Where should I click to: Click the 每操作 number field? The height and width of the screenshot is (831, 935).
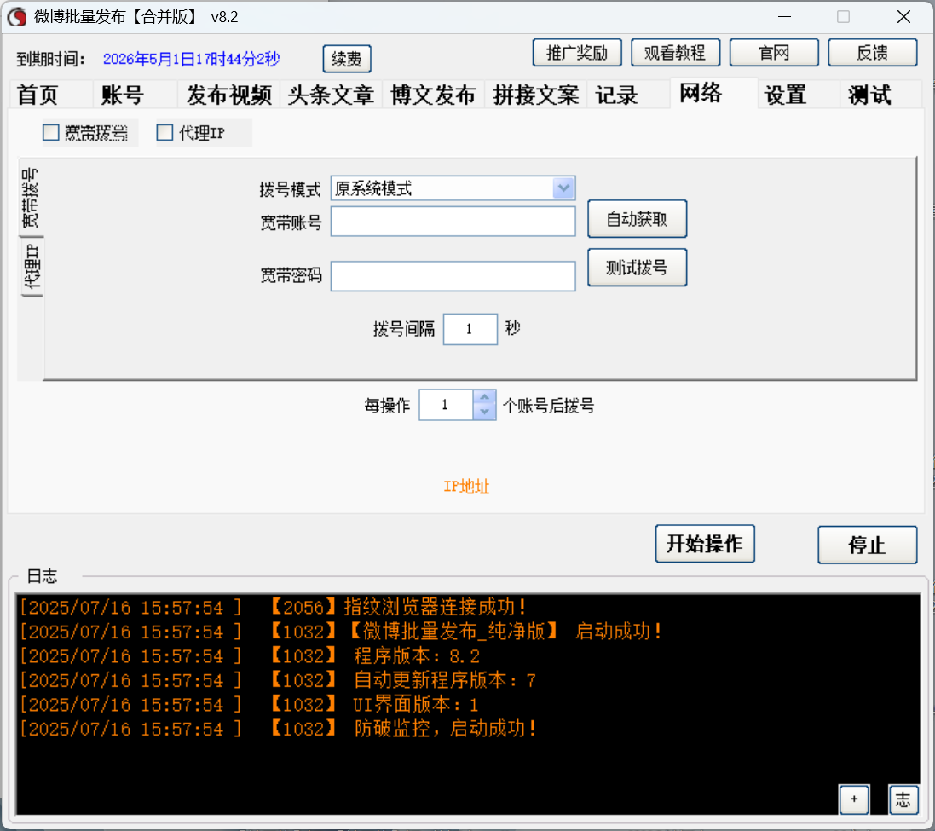point(446,405)
